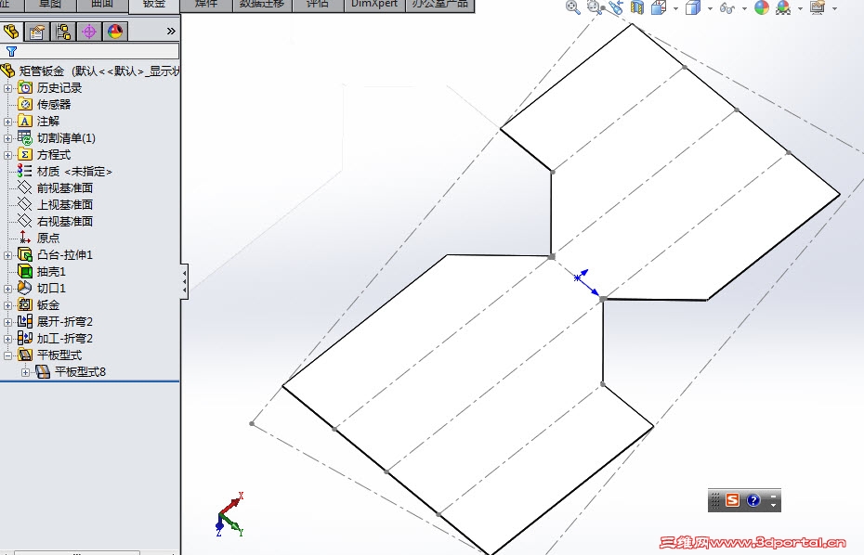Screen dimensions: 864x555
Task: Focus the feature tree filter field
Action: [89, 52]
